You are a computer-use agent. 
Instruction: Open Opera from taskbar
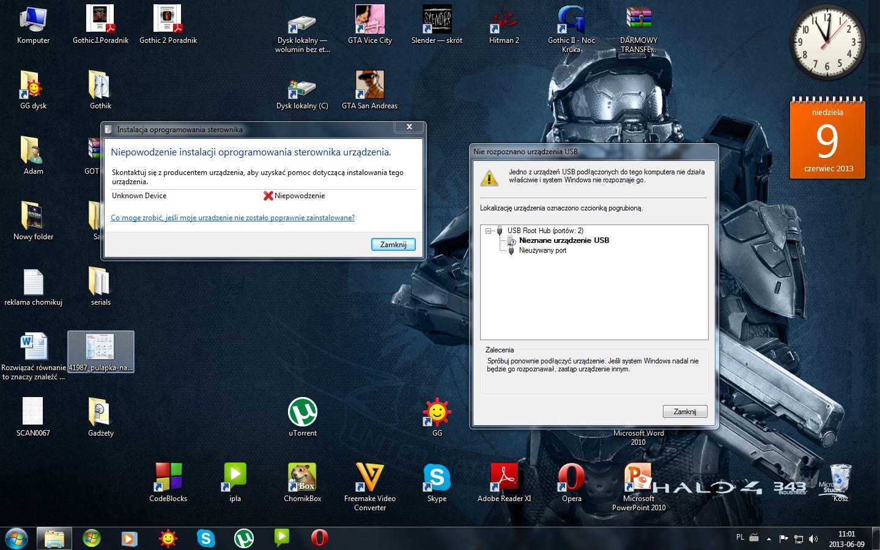319,538
